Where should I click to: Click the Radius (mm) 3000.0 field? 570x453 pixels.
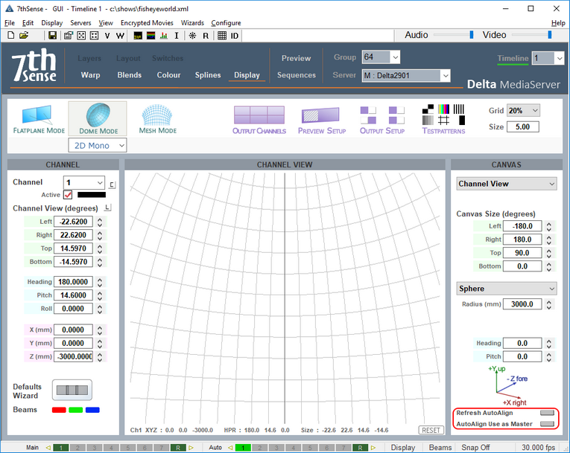522,304
